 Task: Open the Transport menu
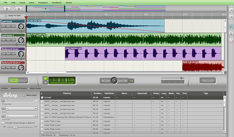click(43, 3)
